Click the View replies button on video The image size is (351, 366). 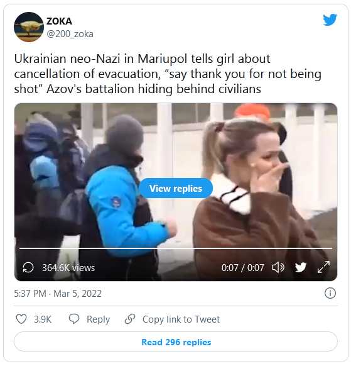point(176,189)
